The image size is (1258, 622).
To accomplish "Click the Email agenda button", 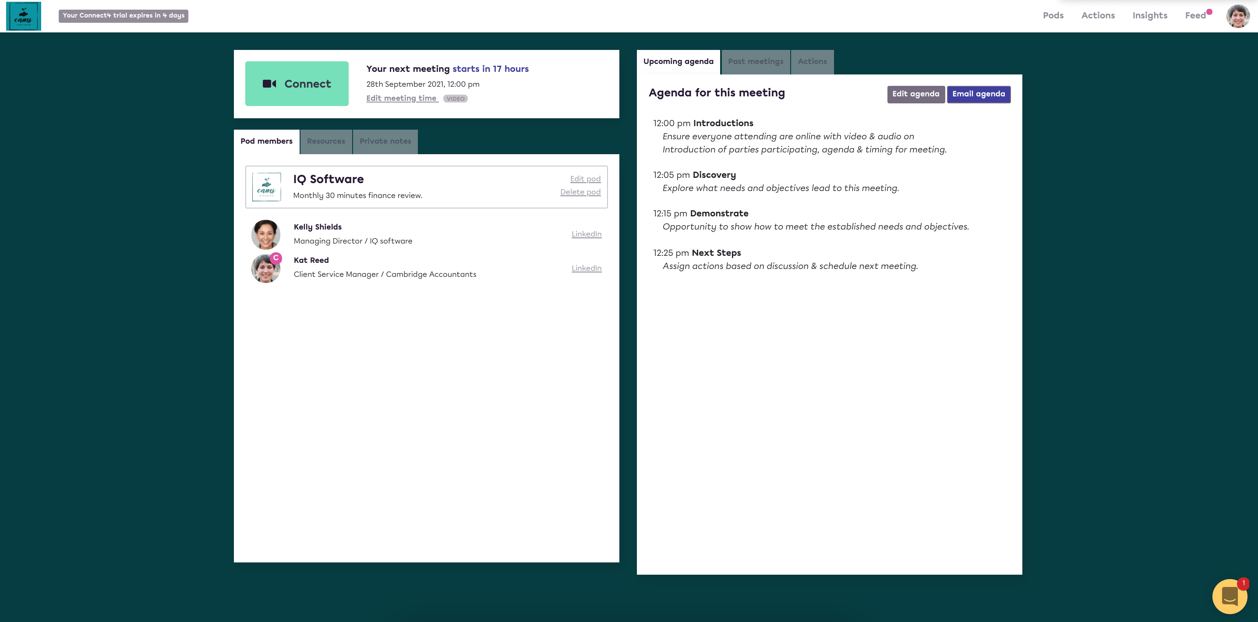I will pos(978,94).
